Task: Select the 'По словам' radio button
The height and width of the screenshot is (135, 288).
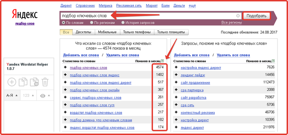Action: coord(64,23)
